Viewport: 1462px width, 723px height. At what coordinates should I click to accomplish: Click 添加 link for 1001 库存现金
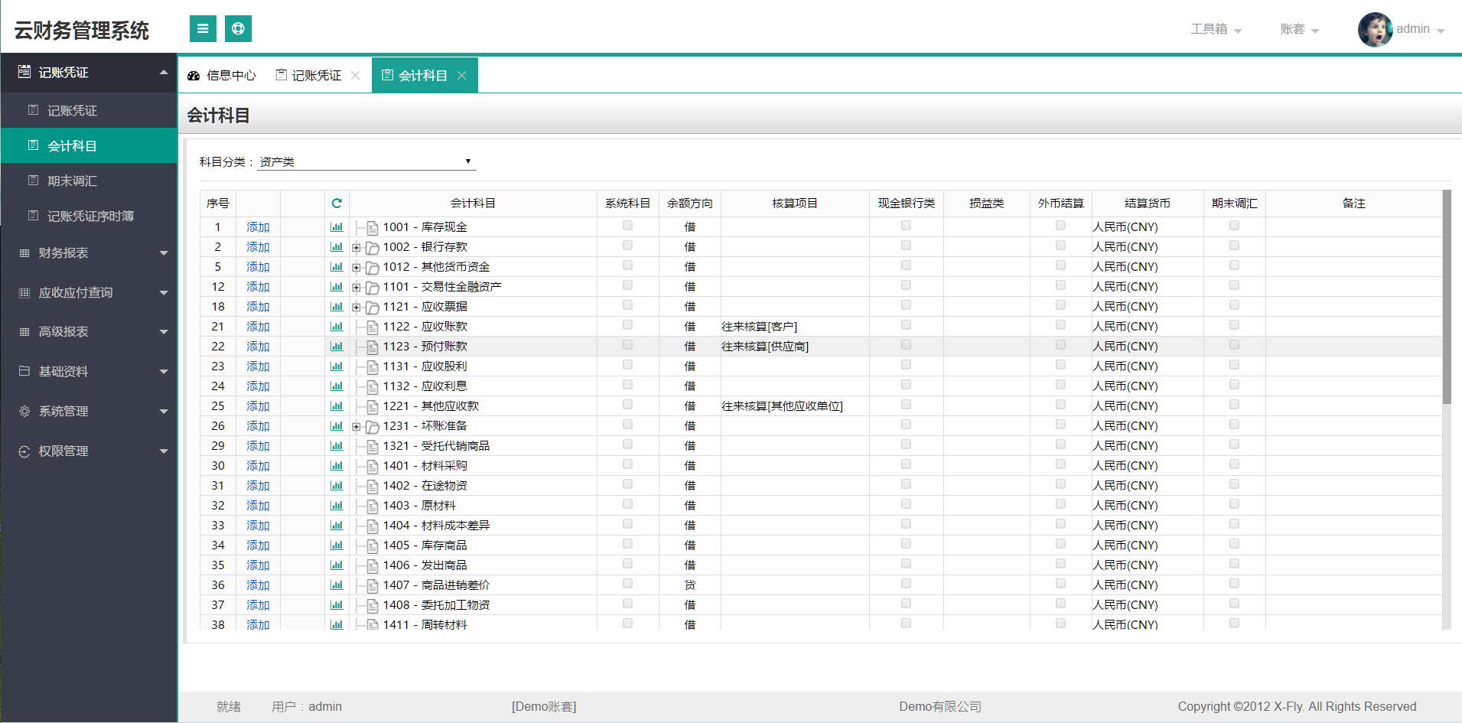258,227
